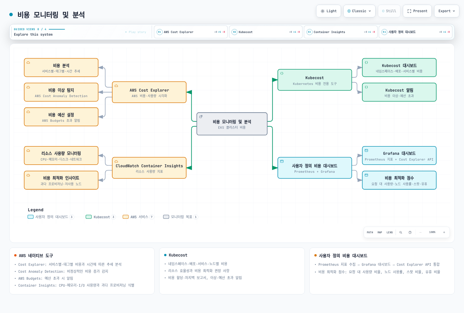Viewport: 464px width, 313px height.
Task: Click Legend heading text
Action: click(x=36, y=210)
